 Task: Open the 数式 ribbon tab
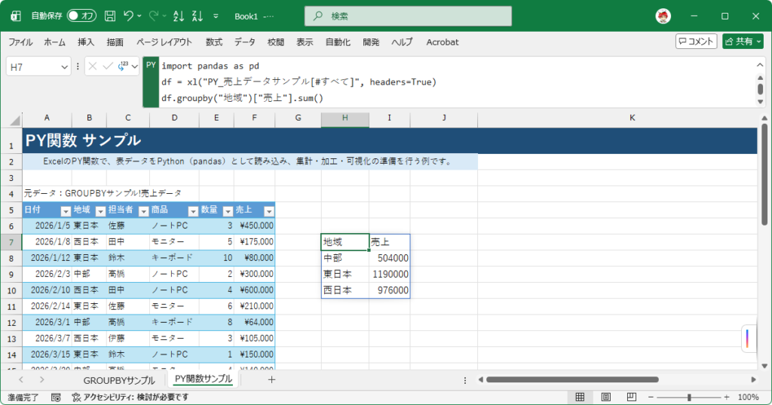(x=213, y=42)
